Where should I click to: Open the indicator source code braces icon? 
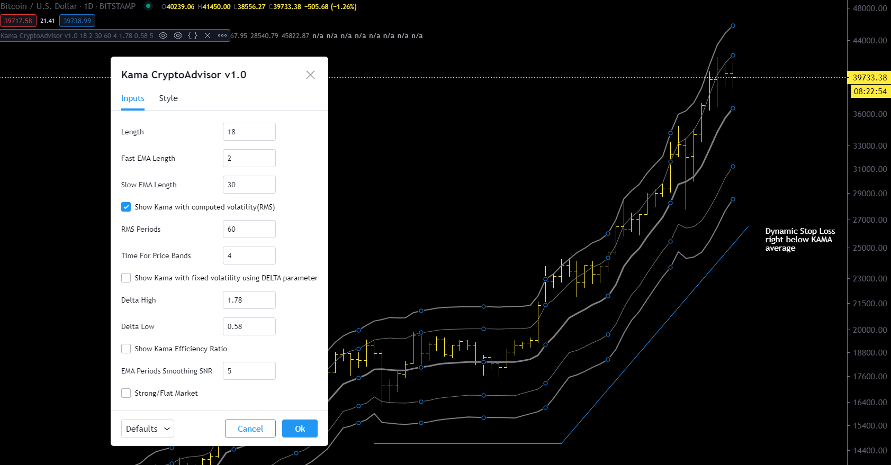click(x=193, y=35)
